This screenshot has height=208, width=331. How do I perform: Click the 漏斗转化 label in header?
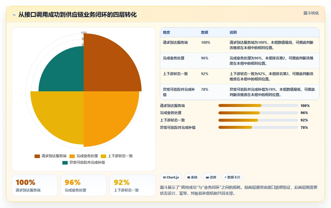pos(311,13)
